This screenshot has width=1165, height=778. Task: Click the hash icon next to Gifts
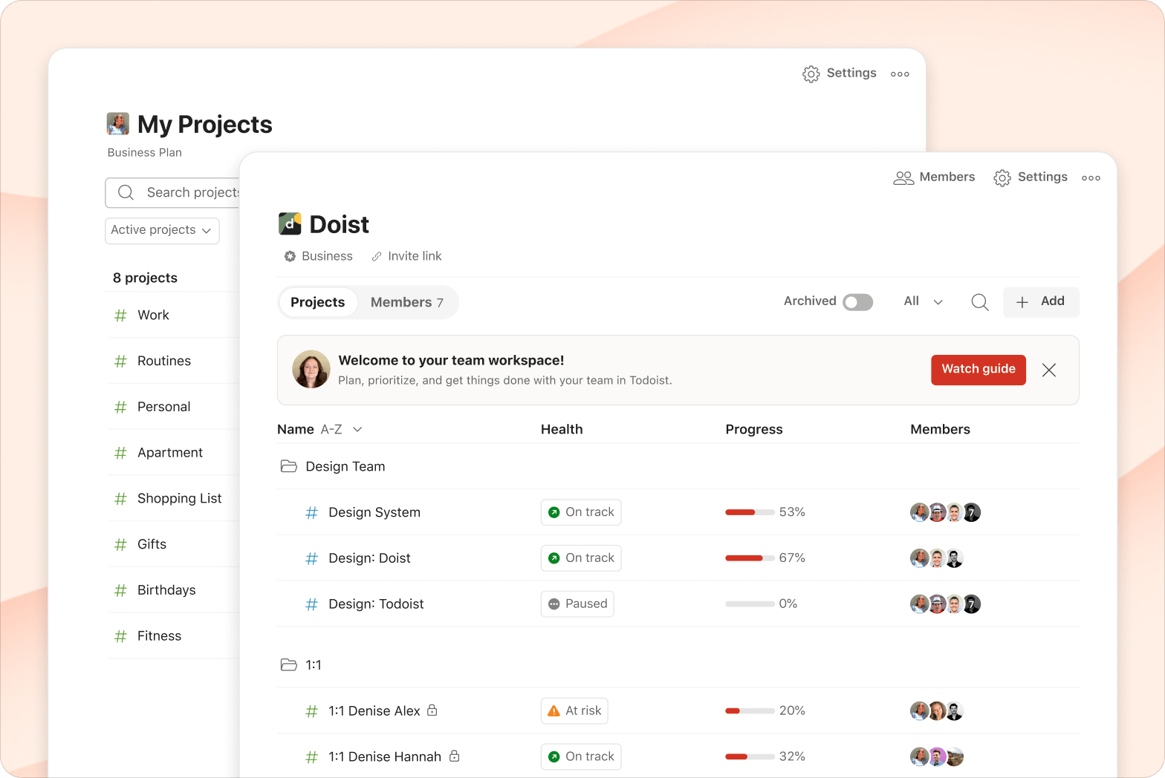coord(120,545)
